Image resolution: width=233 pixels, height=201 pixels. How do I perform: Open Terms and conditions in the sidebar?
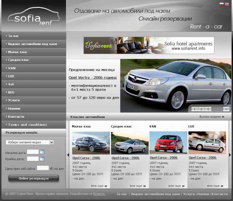(34, 125)
